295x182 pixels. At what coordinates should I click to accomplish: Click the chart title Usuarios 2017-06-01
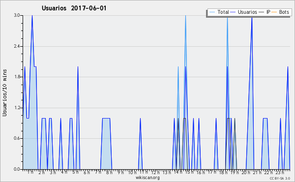point(74,8)
